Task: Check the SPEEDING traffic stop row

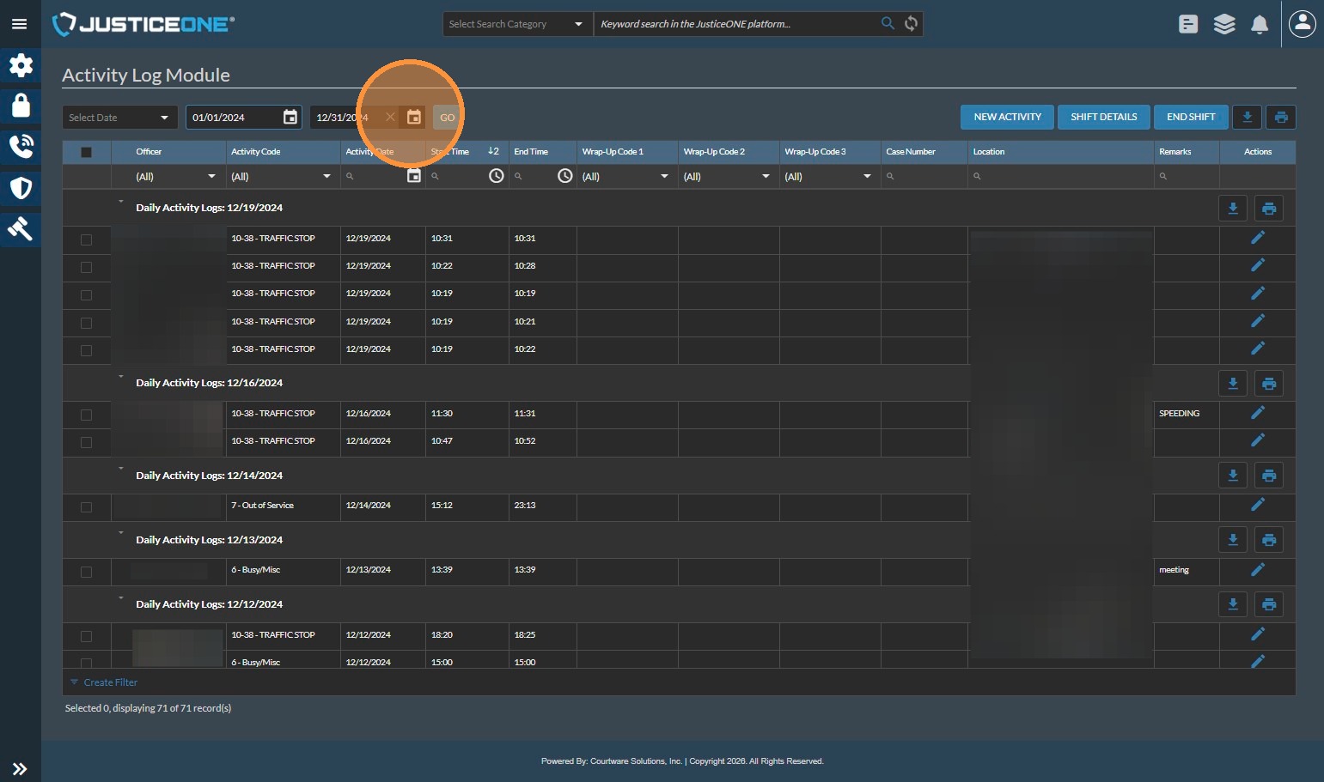Action: click(x=86, y=415)
